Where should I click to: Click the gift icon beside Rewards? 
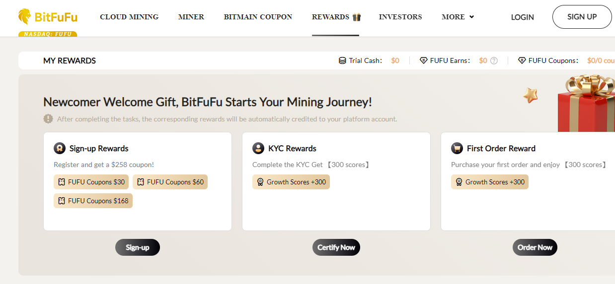357,17
